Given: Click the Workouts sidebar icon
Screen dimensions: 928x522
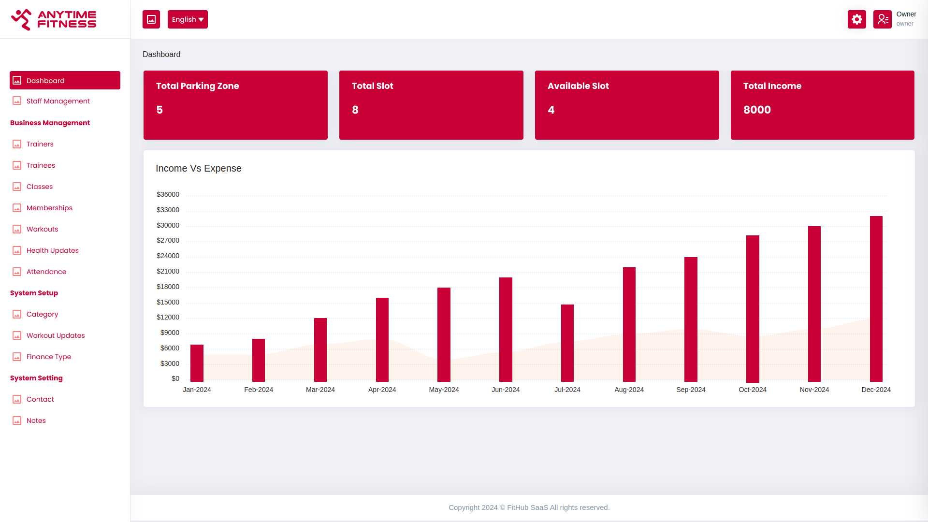Looking at the screenshot, I should tap(17, 229).
